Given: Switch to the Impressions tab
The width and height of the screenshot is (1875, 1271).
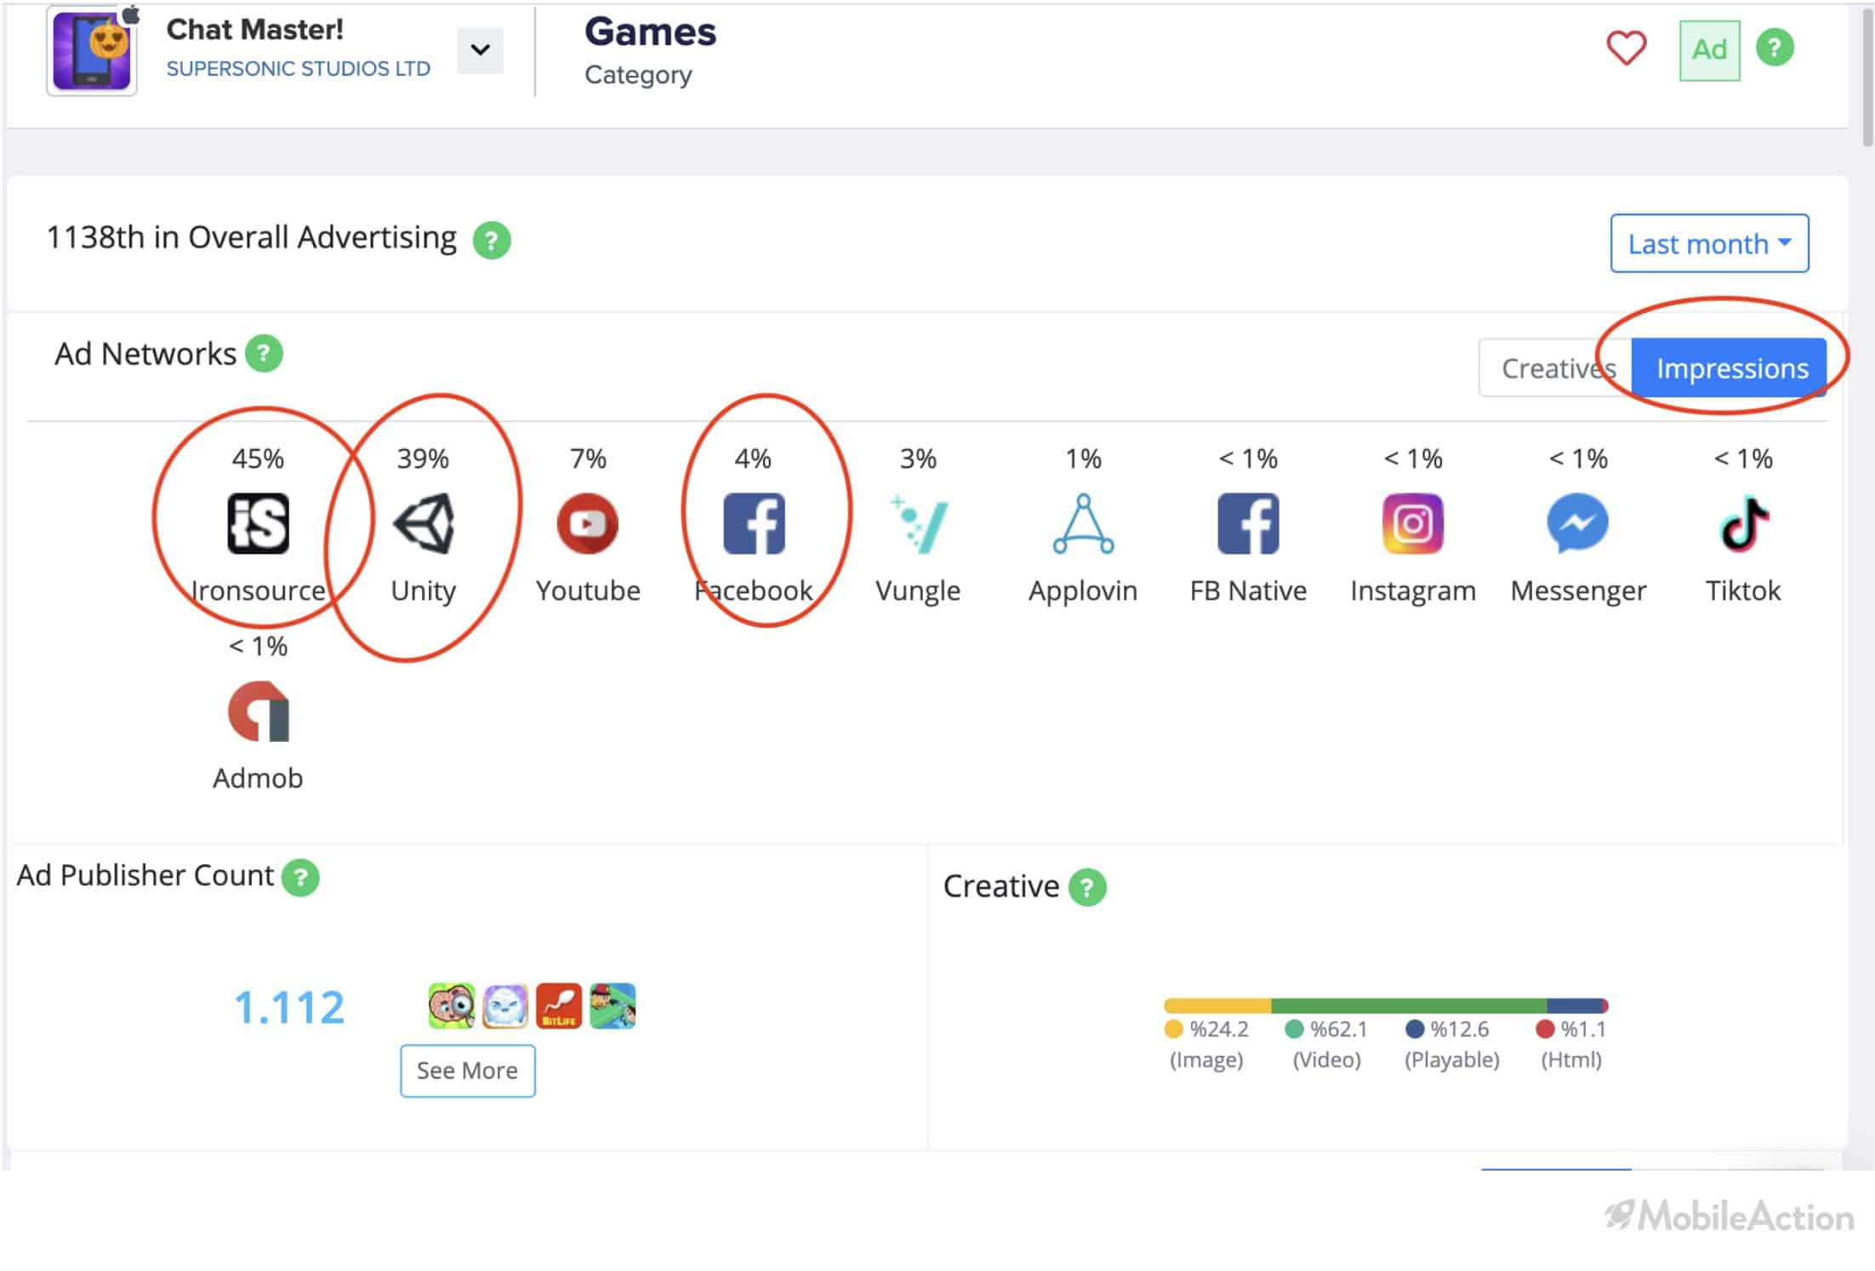Looking at the screenshot, I should pos(1729,368).
